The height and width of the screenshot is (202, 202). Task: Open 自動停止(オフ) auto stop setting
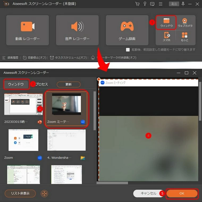click(x=35, y=58)
